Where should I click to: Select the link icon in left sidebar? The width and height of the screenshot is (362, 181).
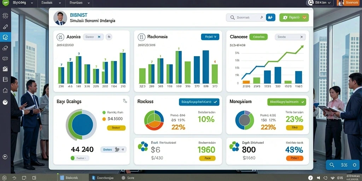5,27
